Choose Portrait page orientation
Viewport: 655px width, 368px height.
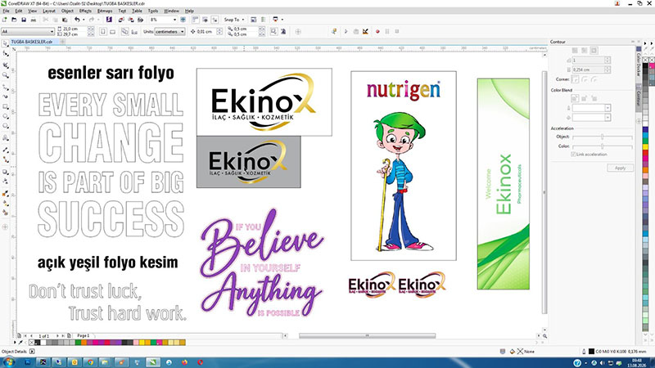click(103, 32)
